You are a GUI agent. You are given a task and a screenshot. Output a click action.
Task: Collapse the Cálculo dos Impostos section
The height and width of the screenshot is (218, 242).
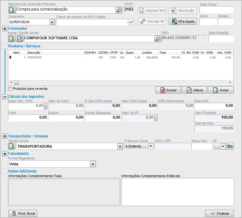tap(5, 97)
